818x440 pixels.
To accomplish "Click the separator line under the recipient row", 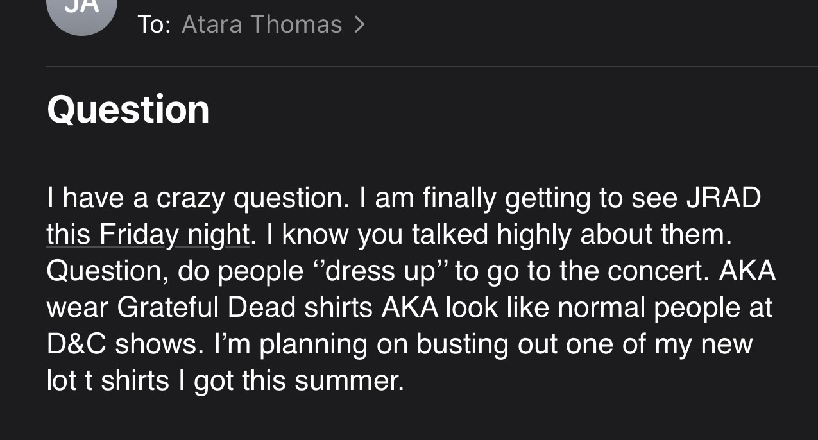I will tap(432, 66).
